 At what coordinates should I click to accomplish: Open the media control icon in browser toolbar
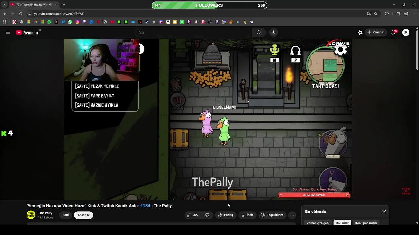398,14
